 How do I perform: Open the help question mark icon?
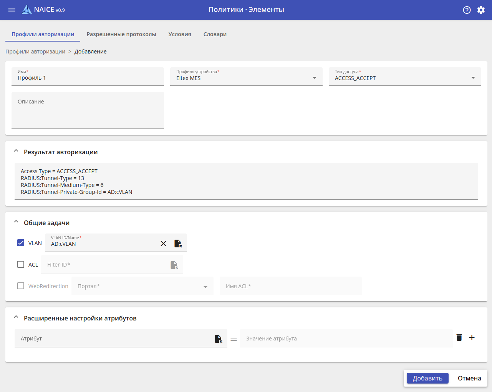click(x=467, y=10)
